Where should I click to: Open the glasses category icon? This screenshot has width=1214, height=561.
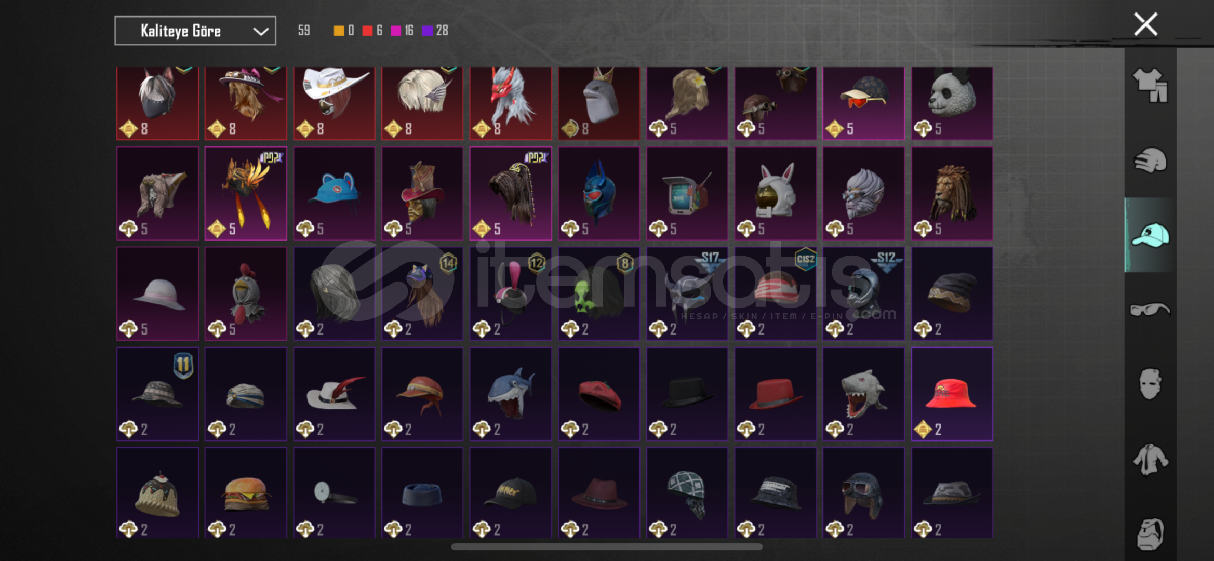click(x=1150, y=310)
